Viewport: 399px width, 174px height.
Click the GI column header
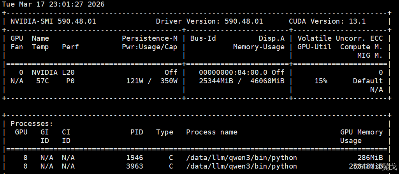(x=44, y=132)
